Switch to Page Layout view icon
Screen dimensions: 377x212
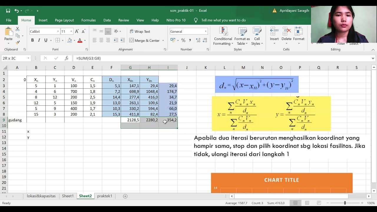coord(307,203)
